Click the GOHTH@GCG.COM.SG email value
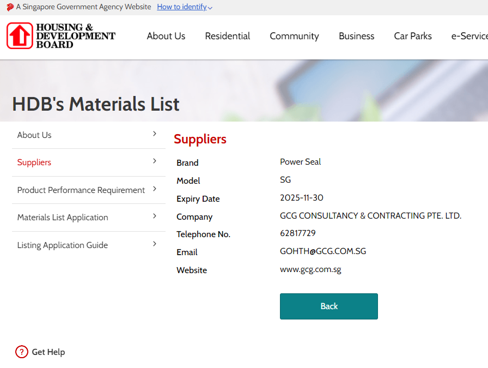This screenshot has width=488, height=368. pos(323,251)
